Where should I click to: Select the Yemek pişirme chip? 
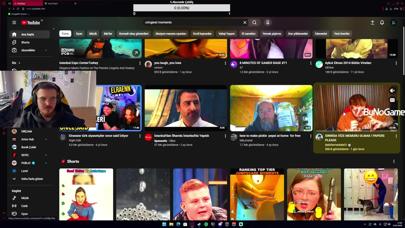pyautogui.click(x=272, y=34)
